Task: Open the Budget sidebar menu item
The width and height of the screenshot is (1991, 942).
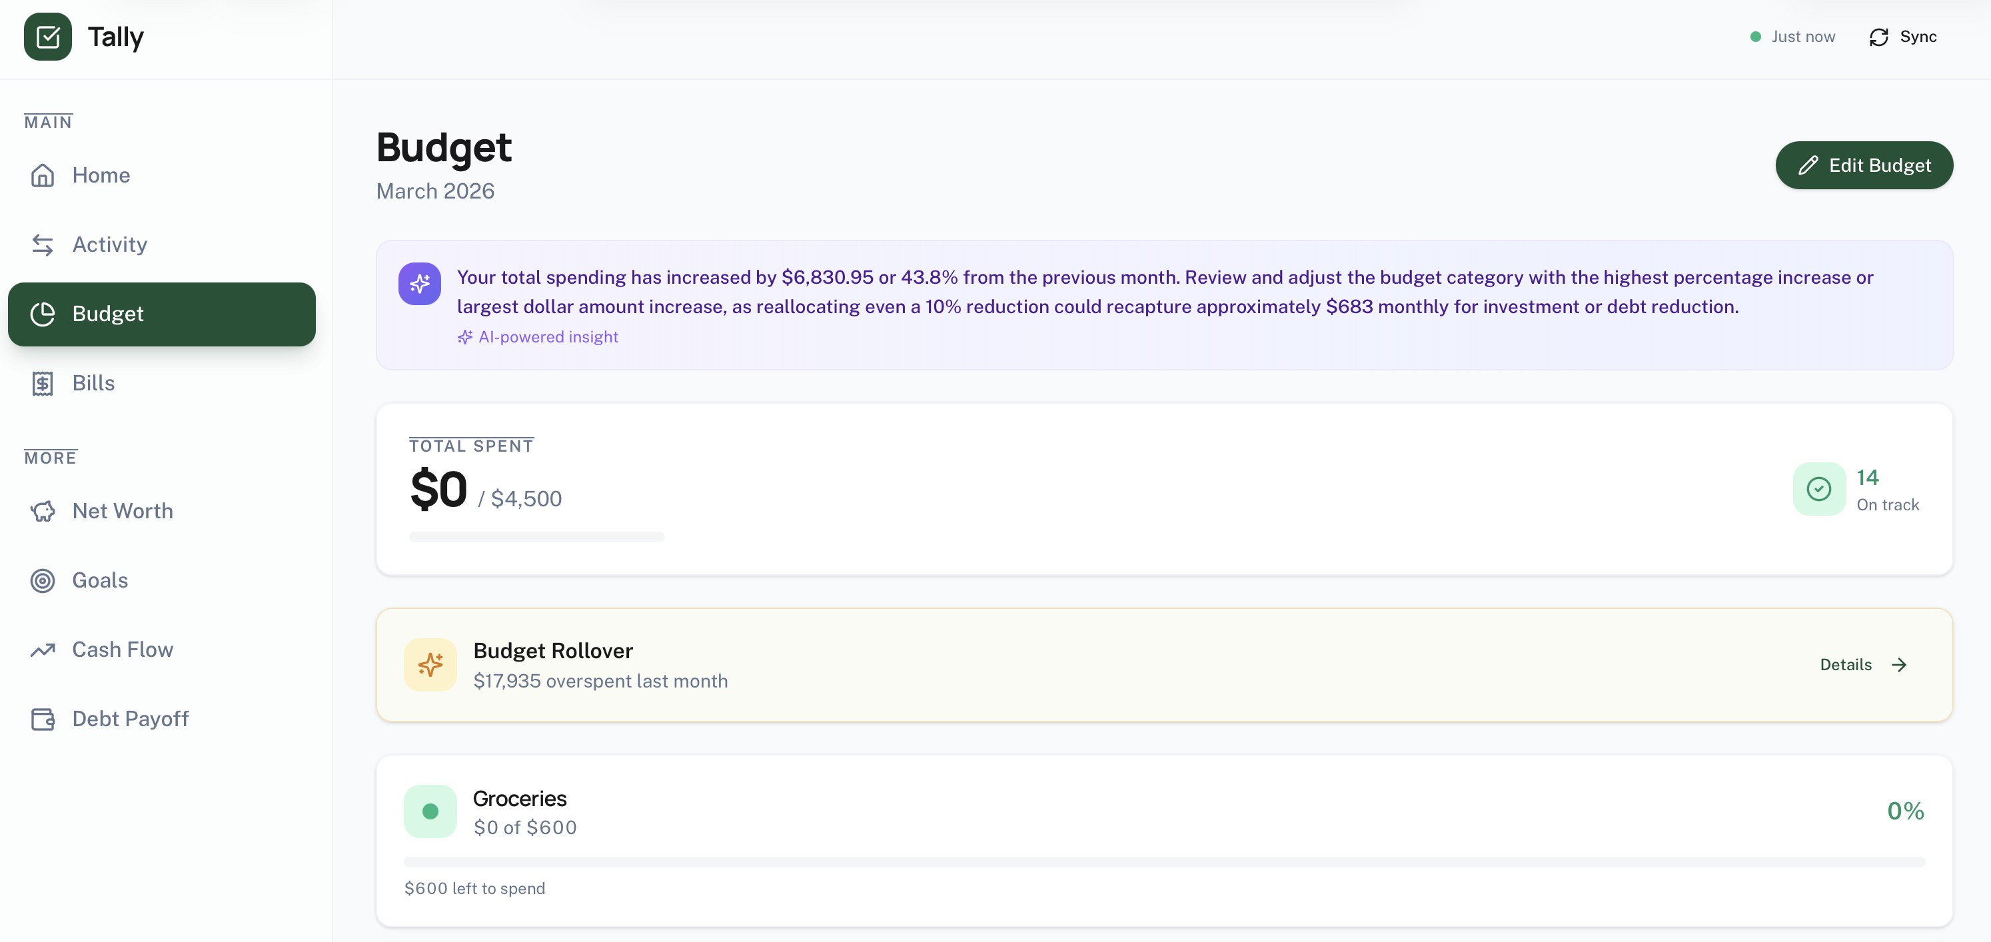Action: pos(161,314)
